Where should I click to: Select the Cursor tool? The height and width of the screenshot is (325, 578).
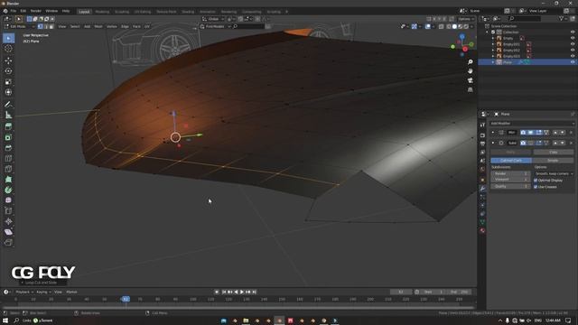click(8, 49)
